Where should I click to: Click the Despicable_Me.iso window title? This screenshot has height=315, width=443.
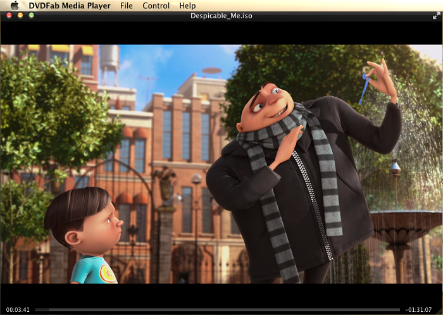(x=221, y=16)
